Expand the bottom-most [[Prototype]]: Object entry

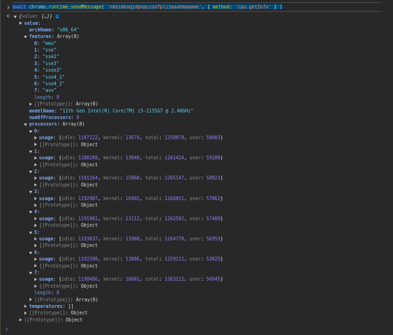click(x=21, y=320)
